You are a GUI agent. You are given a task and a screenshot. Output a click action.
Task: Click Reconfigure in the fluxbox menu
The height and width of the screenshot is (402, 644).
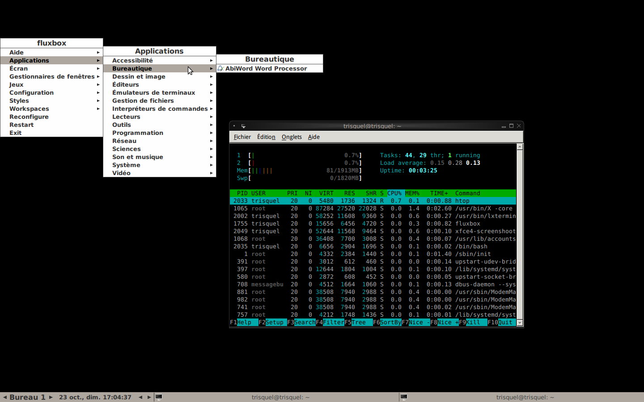click(x=51, y=117)
